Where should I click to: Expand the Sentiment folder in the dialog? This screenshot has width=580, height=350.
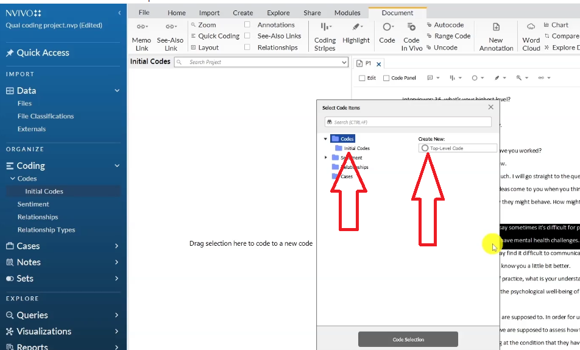coord(326,158)
